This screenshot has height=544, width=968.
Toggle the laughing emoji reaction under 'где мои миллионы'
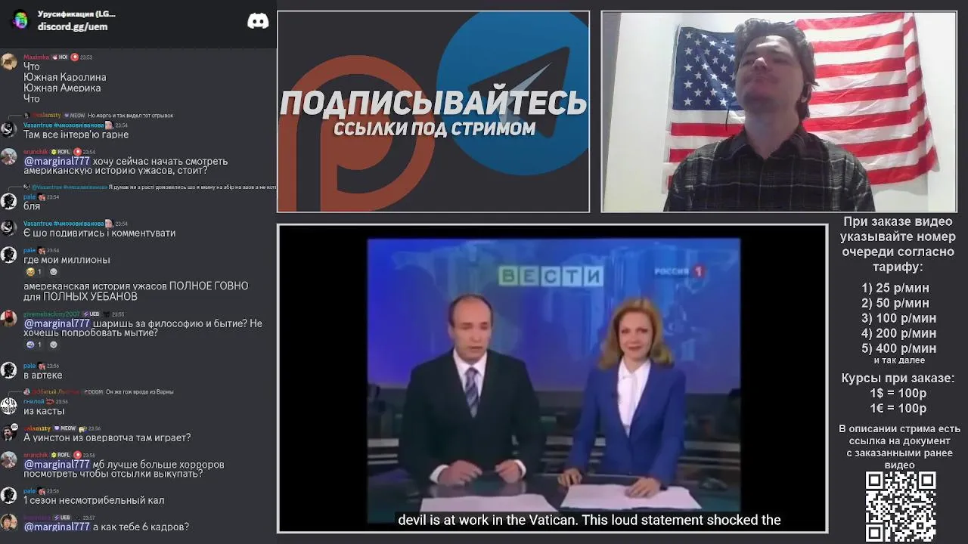[x=33, y=272]
